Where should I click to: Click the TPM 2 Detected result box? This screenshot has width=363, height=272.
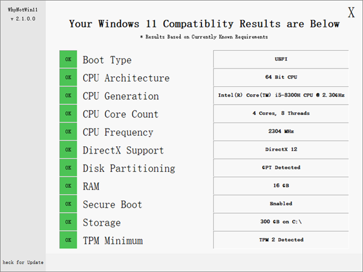pos(281,240)
